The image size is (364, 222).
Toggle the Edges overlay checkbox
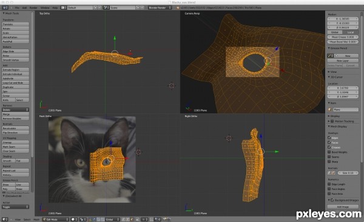(x=329, y=138)
